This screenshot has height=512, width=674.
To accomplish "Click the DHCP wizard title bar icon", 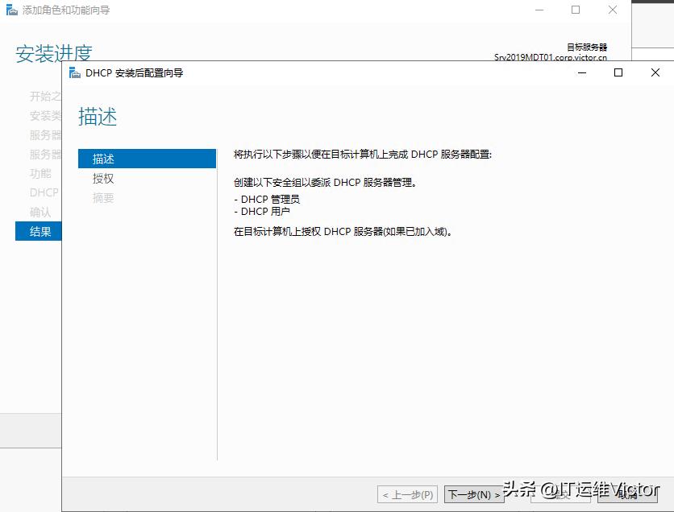I will [77, 72].
